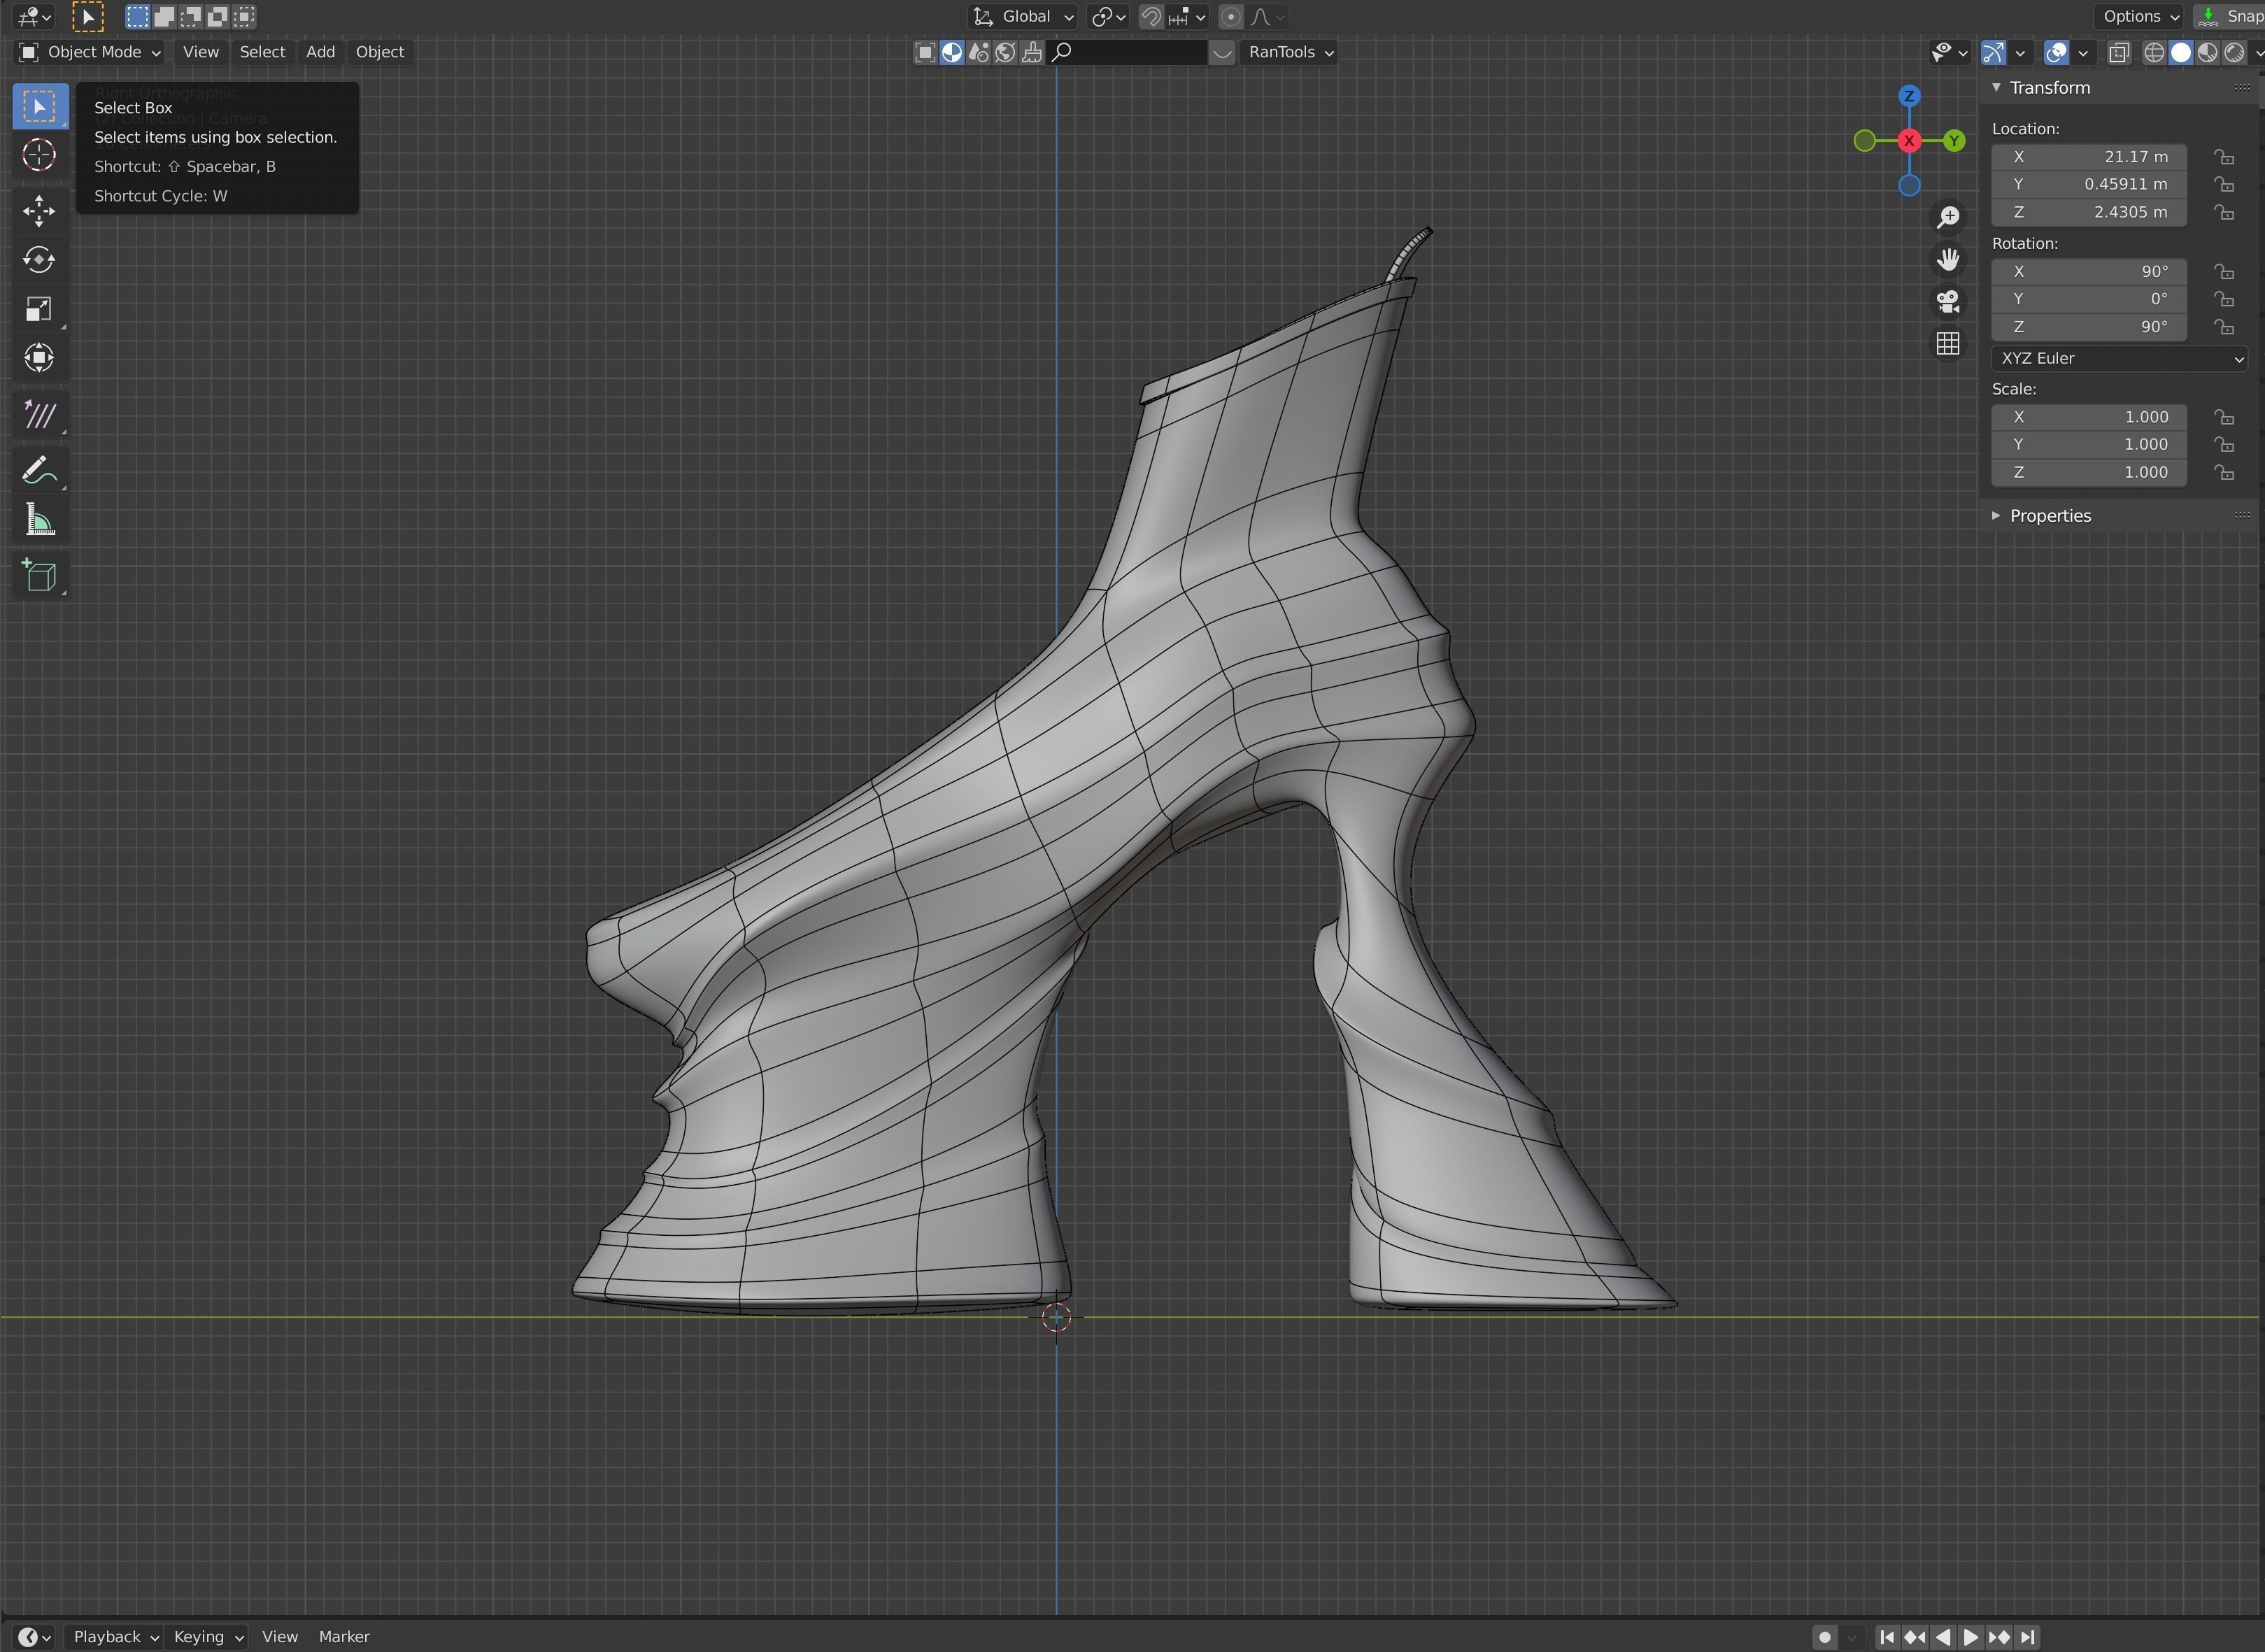
Task: Set selection mode to invert
Action: click(x=217, y=16)
